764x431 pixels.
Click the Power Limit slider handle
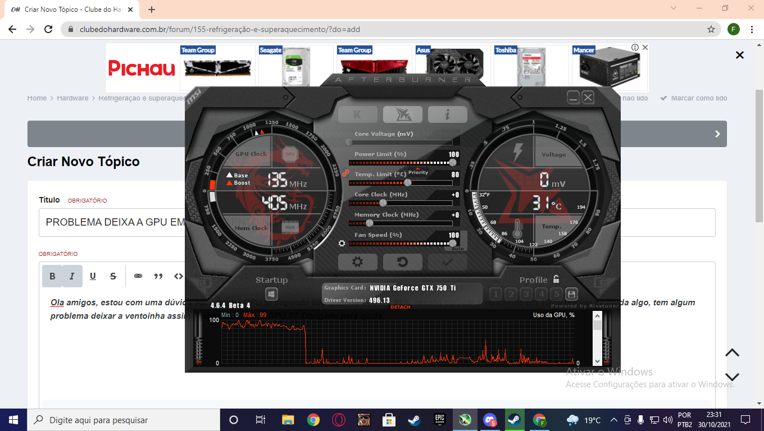pyautogui.click(x=453, y=162)
